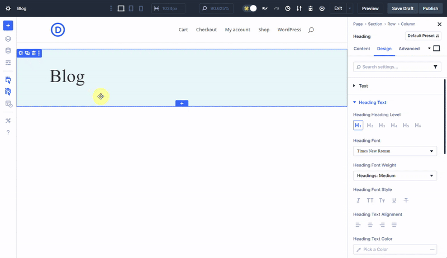Click the Row breadcrumb
This screenshot has height=258, width=447.
[392, 24]
